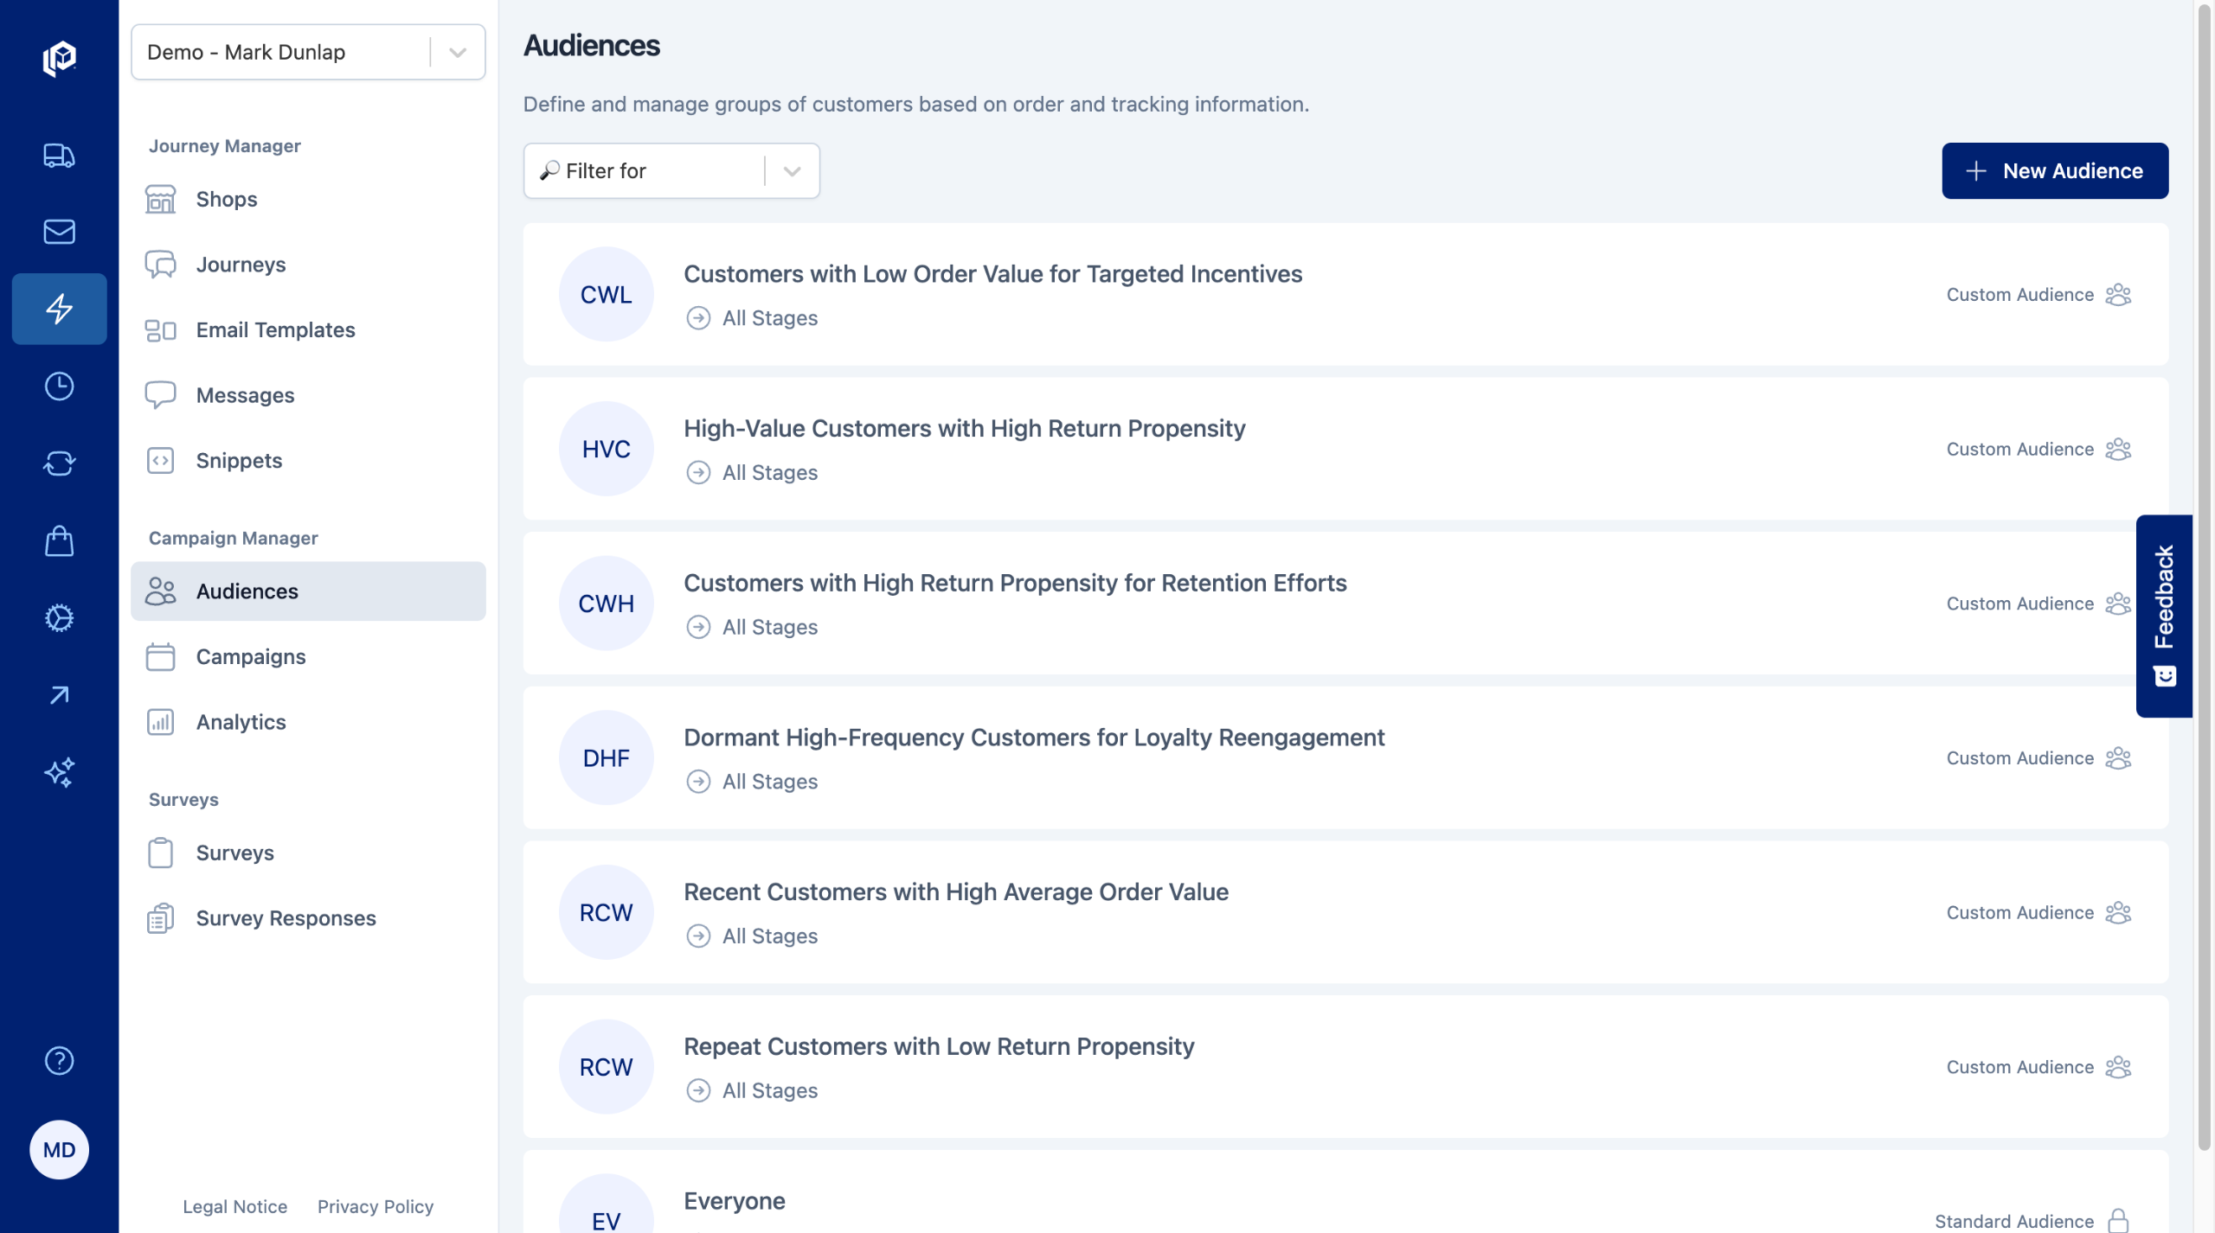Click the clock icon in left rail
The height and width of the screenshot is (1233, 2215).
coord(59,387)
